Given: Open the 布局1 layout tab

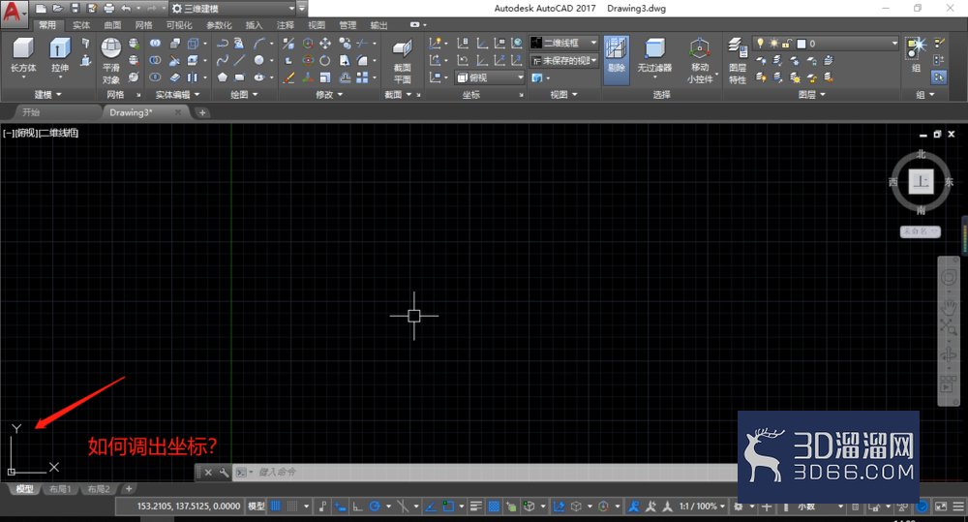Looking at the screenshot, I should [x=60, y=489].
